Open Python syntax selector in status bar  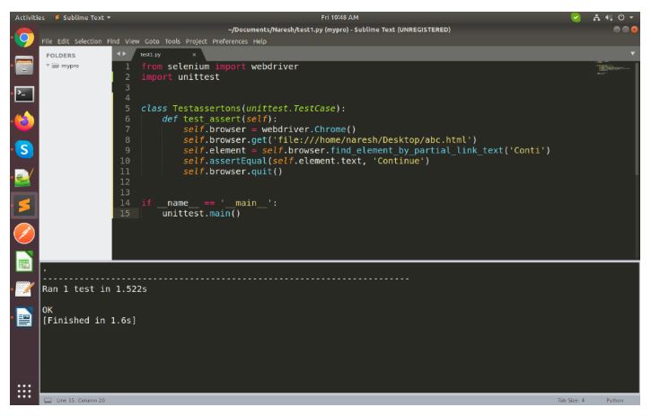pos(614,400)
